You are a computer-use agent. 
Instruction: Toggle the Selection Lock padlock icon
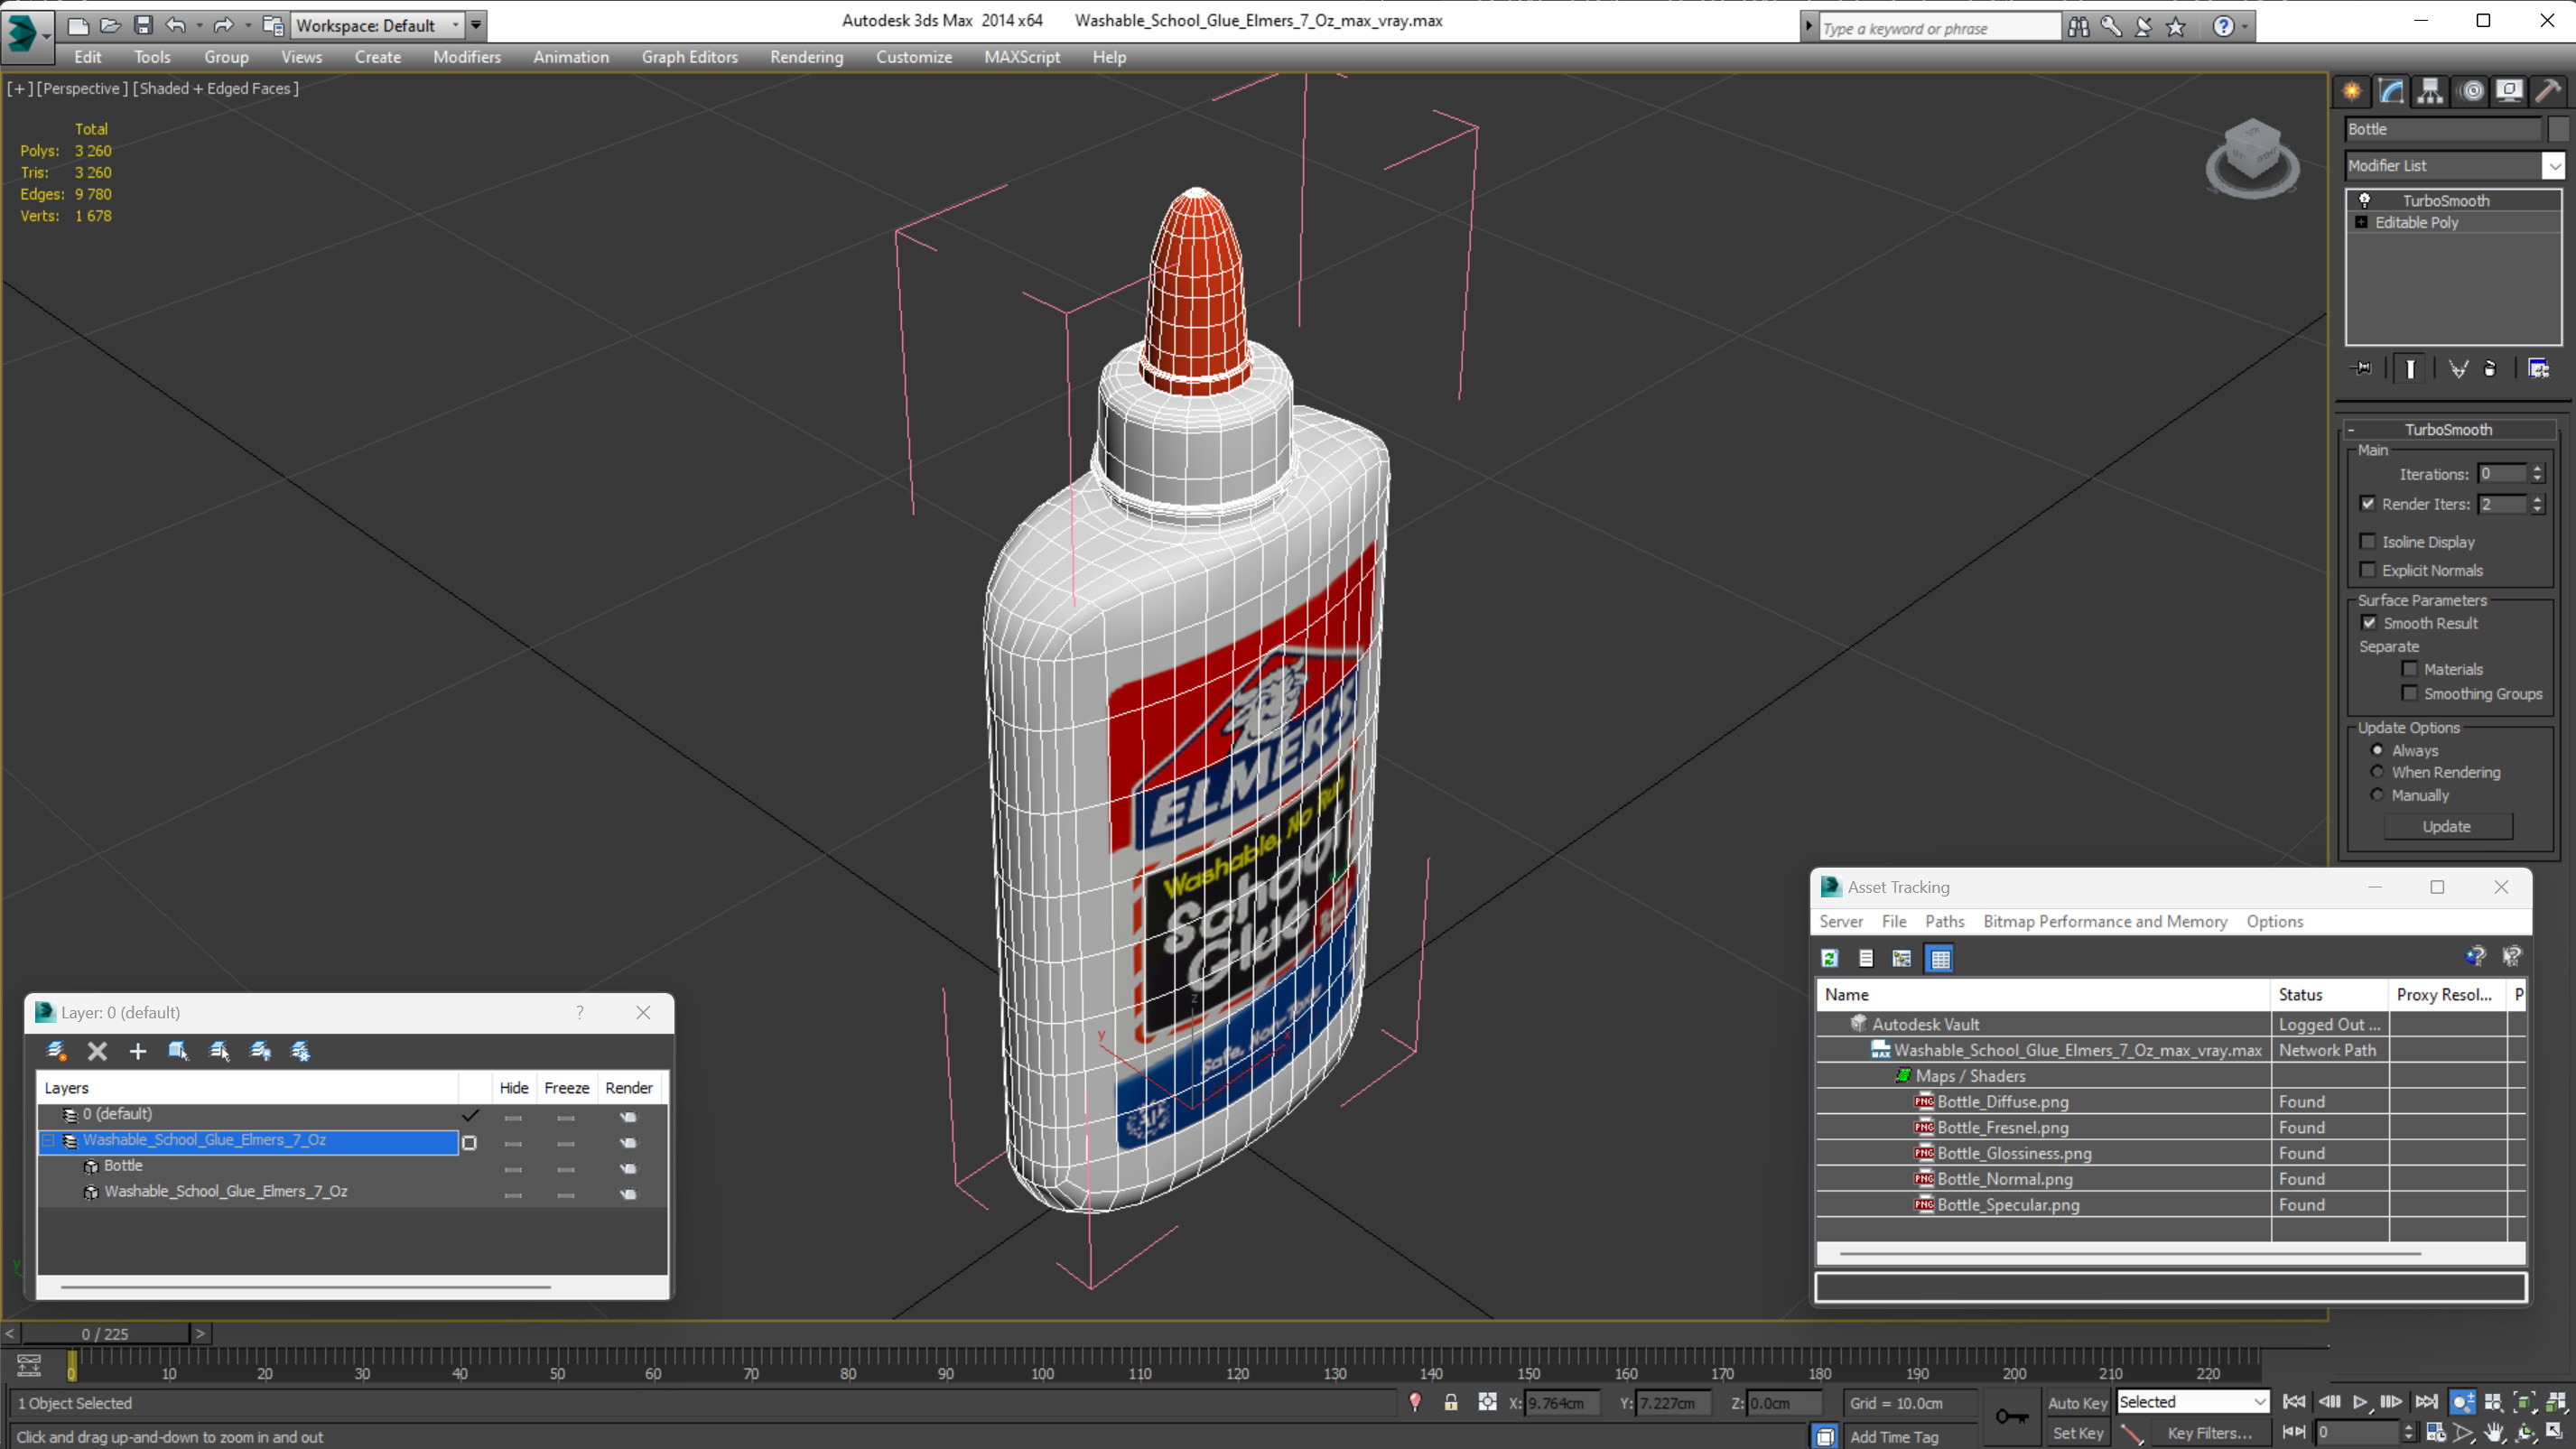1451,1402
